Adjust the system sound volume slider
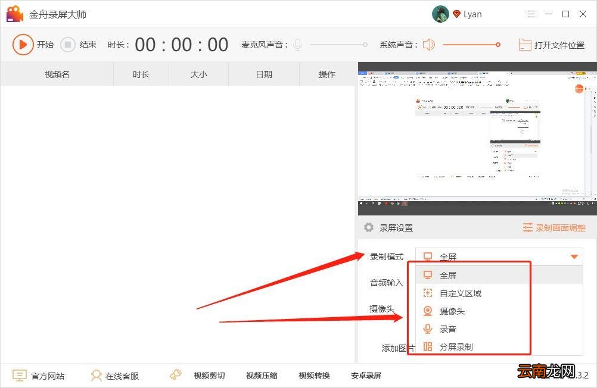This screenshot has height=388, width=597. point(472,45)
